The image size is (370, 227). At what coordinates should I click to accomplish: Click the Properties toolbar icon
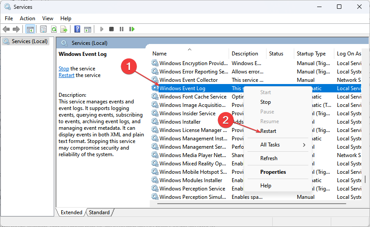click(43, 29)
